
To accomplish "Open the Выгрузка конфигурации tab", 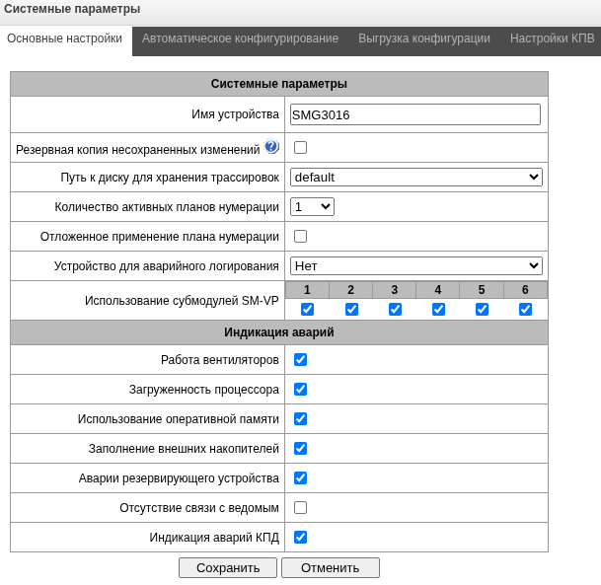I will coord(424,38).
